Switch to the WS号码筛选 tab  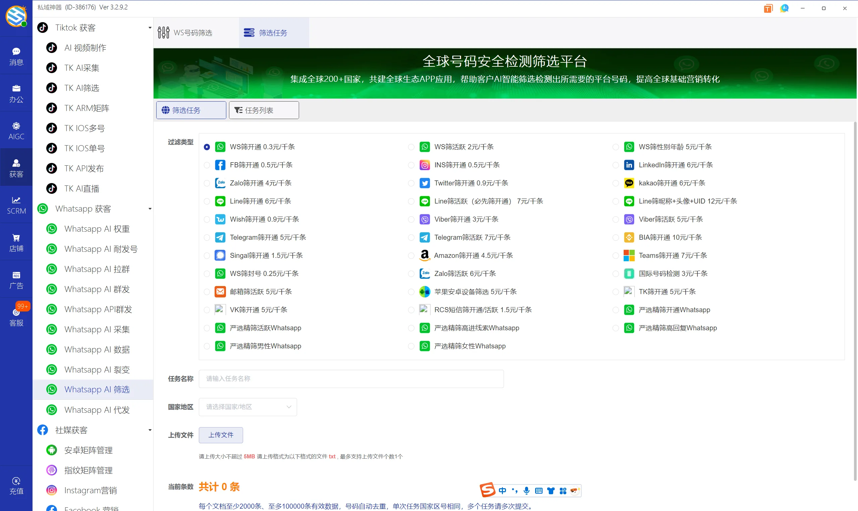tap(193, 33)
